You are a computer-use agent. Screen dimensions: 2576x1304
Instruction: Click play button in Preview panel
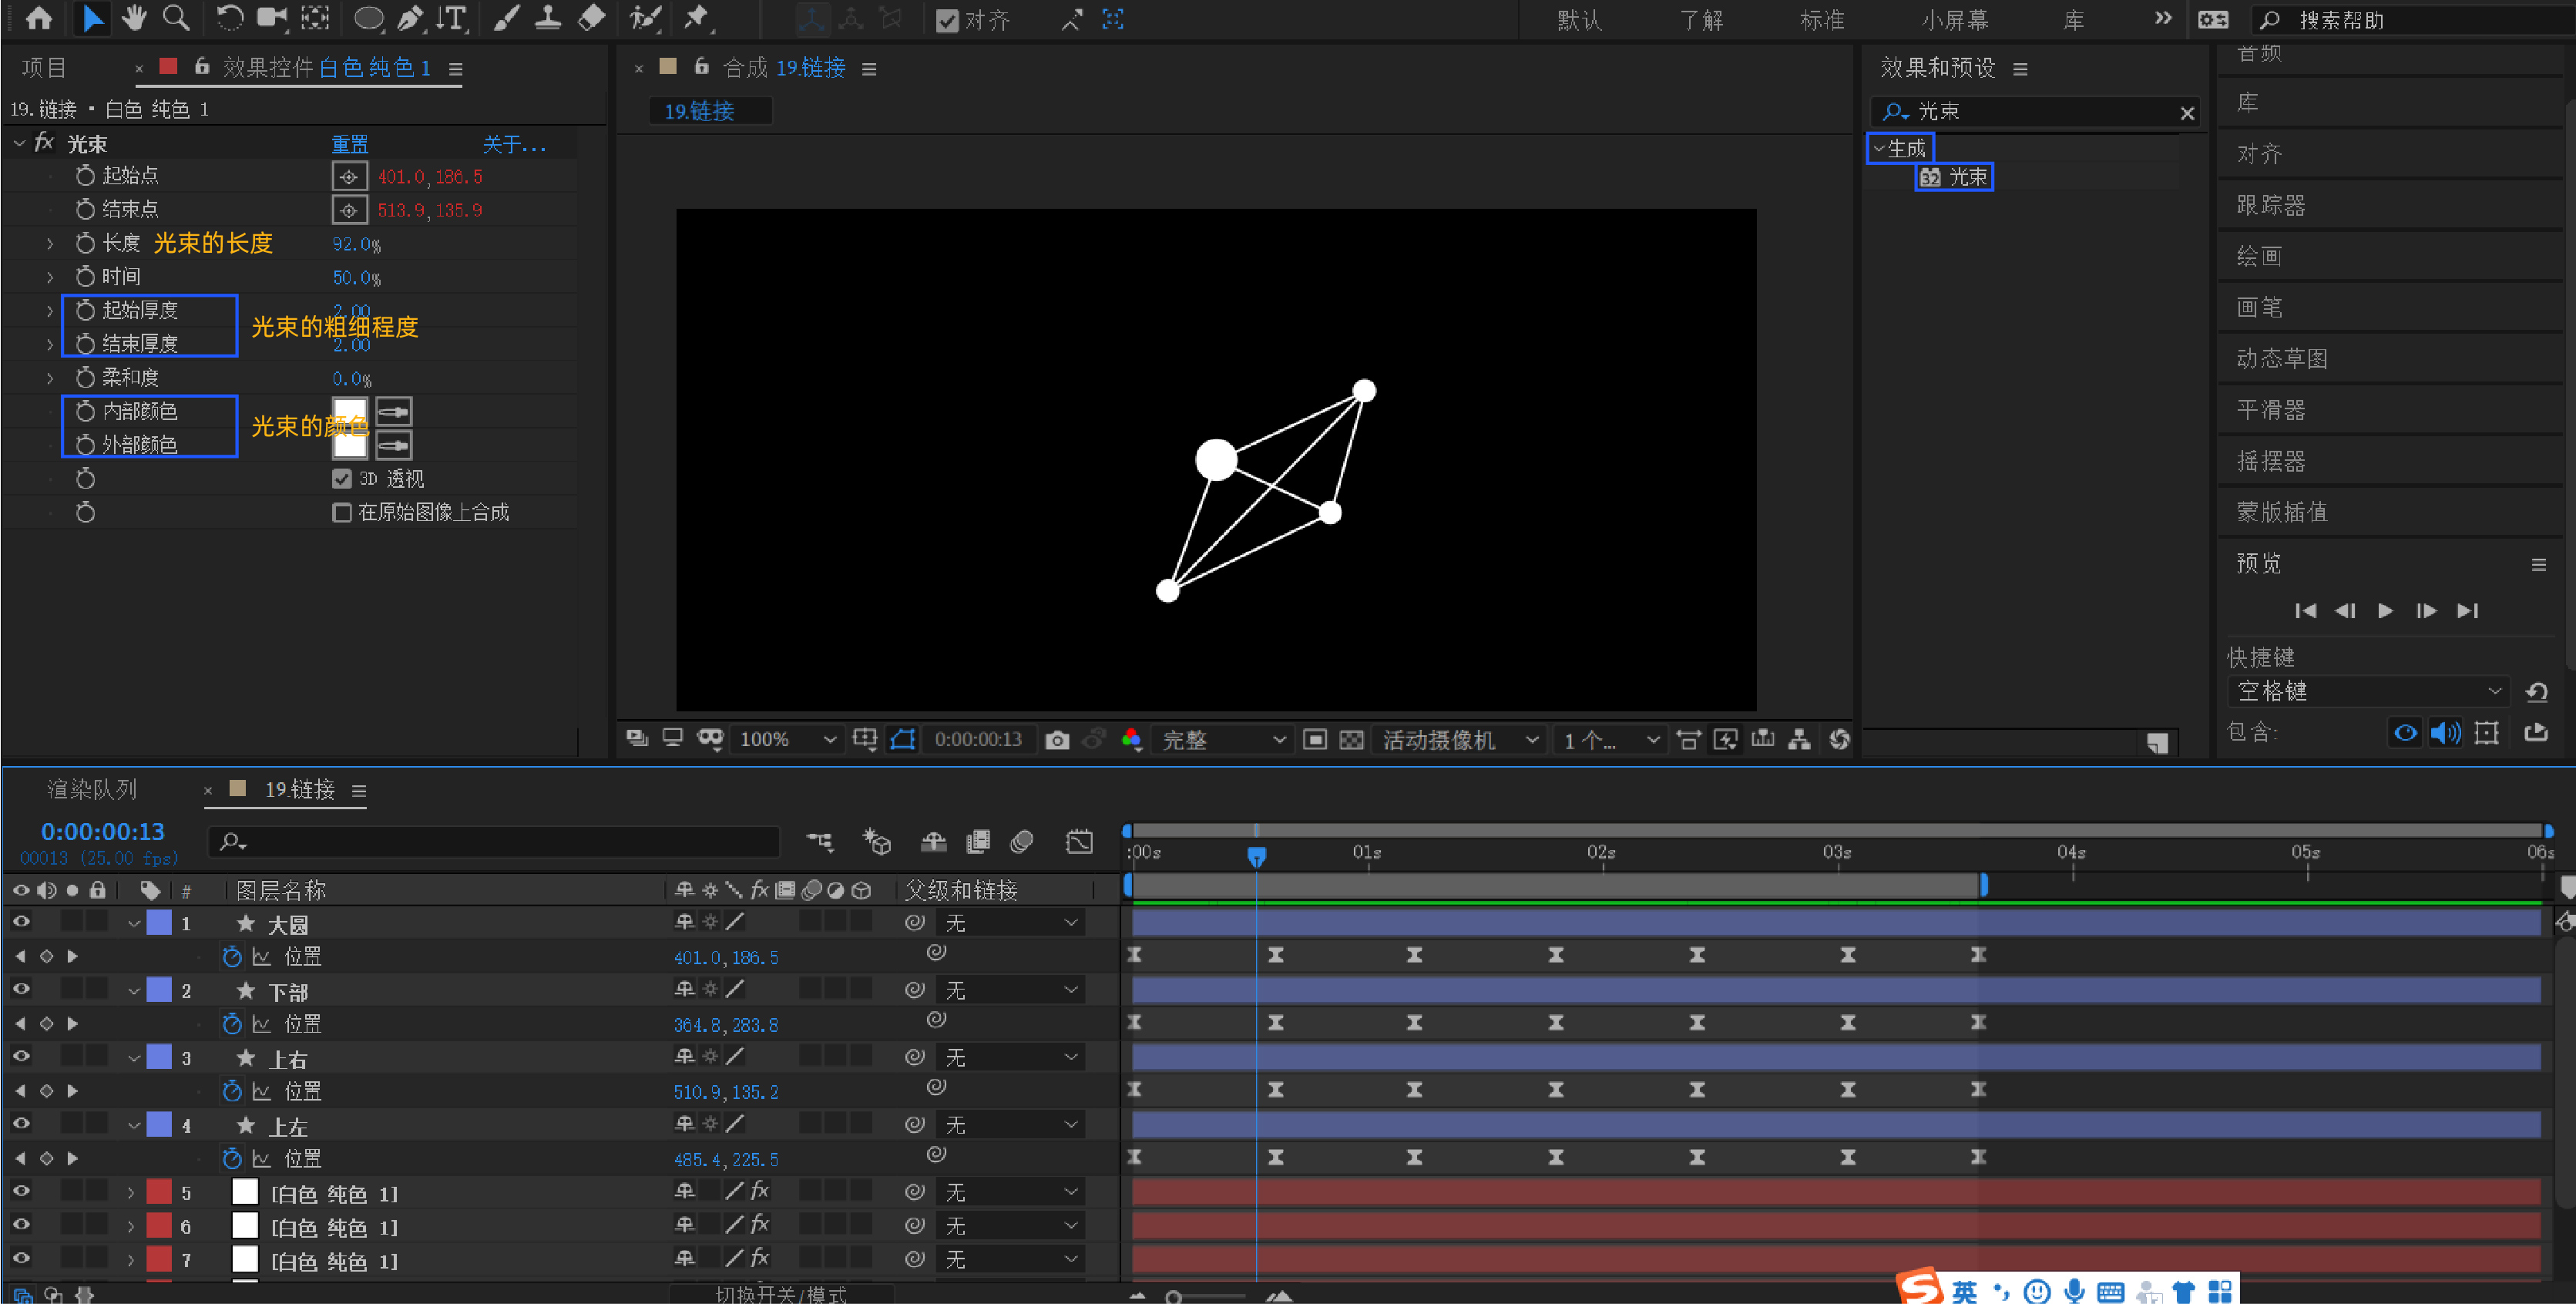coord(2385,611)
